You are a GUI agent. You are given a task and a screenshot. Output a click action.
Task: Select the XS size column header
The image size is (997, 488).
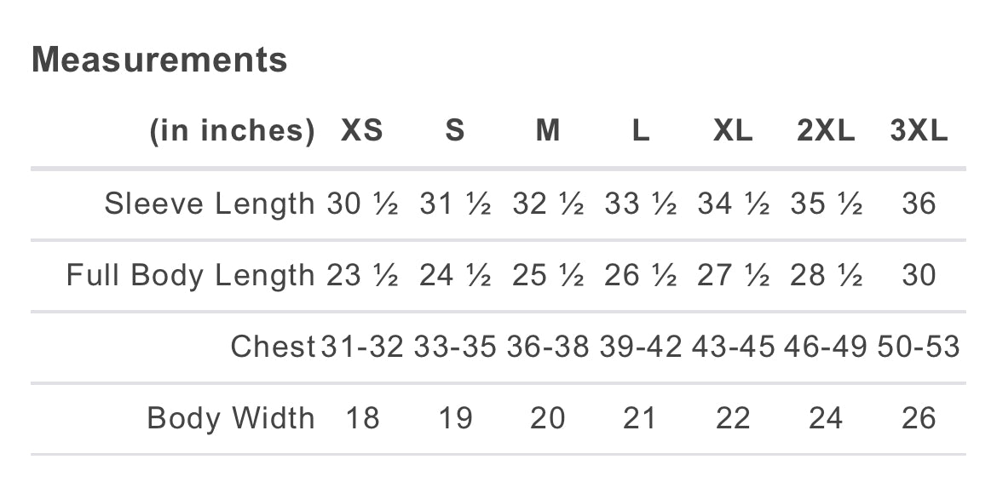pos(362,131)
